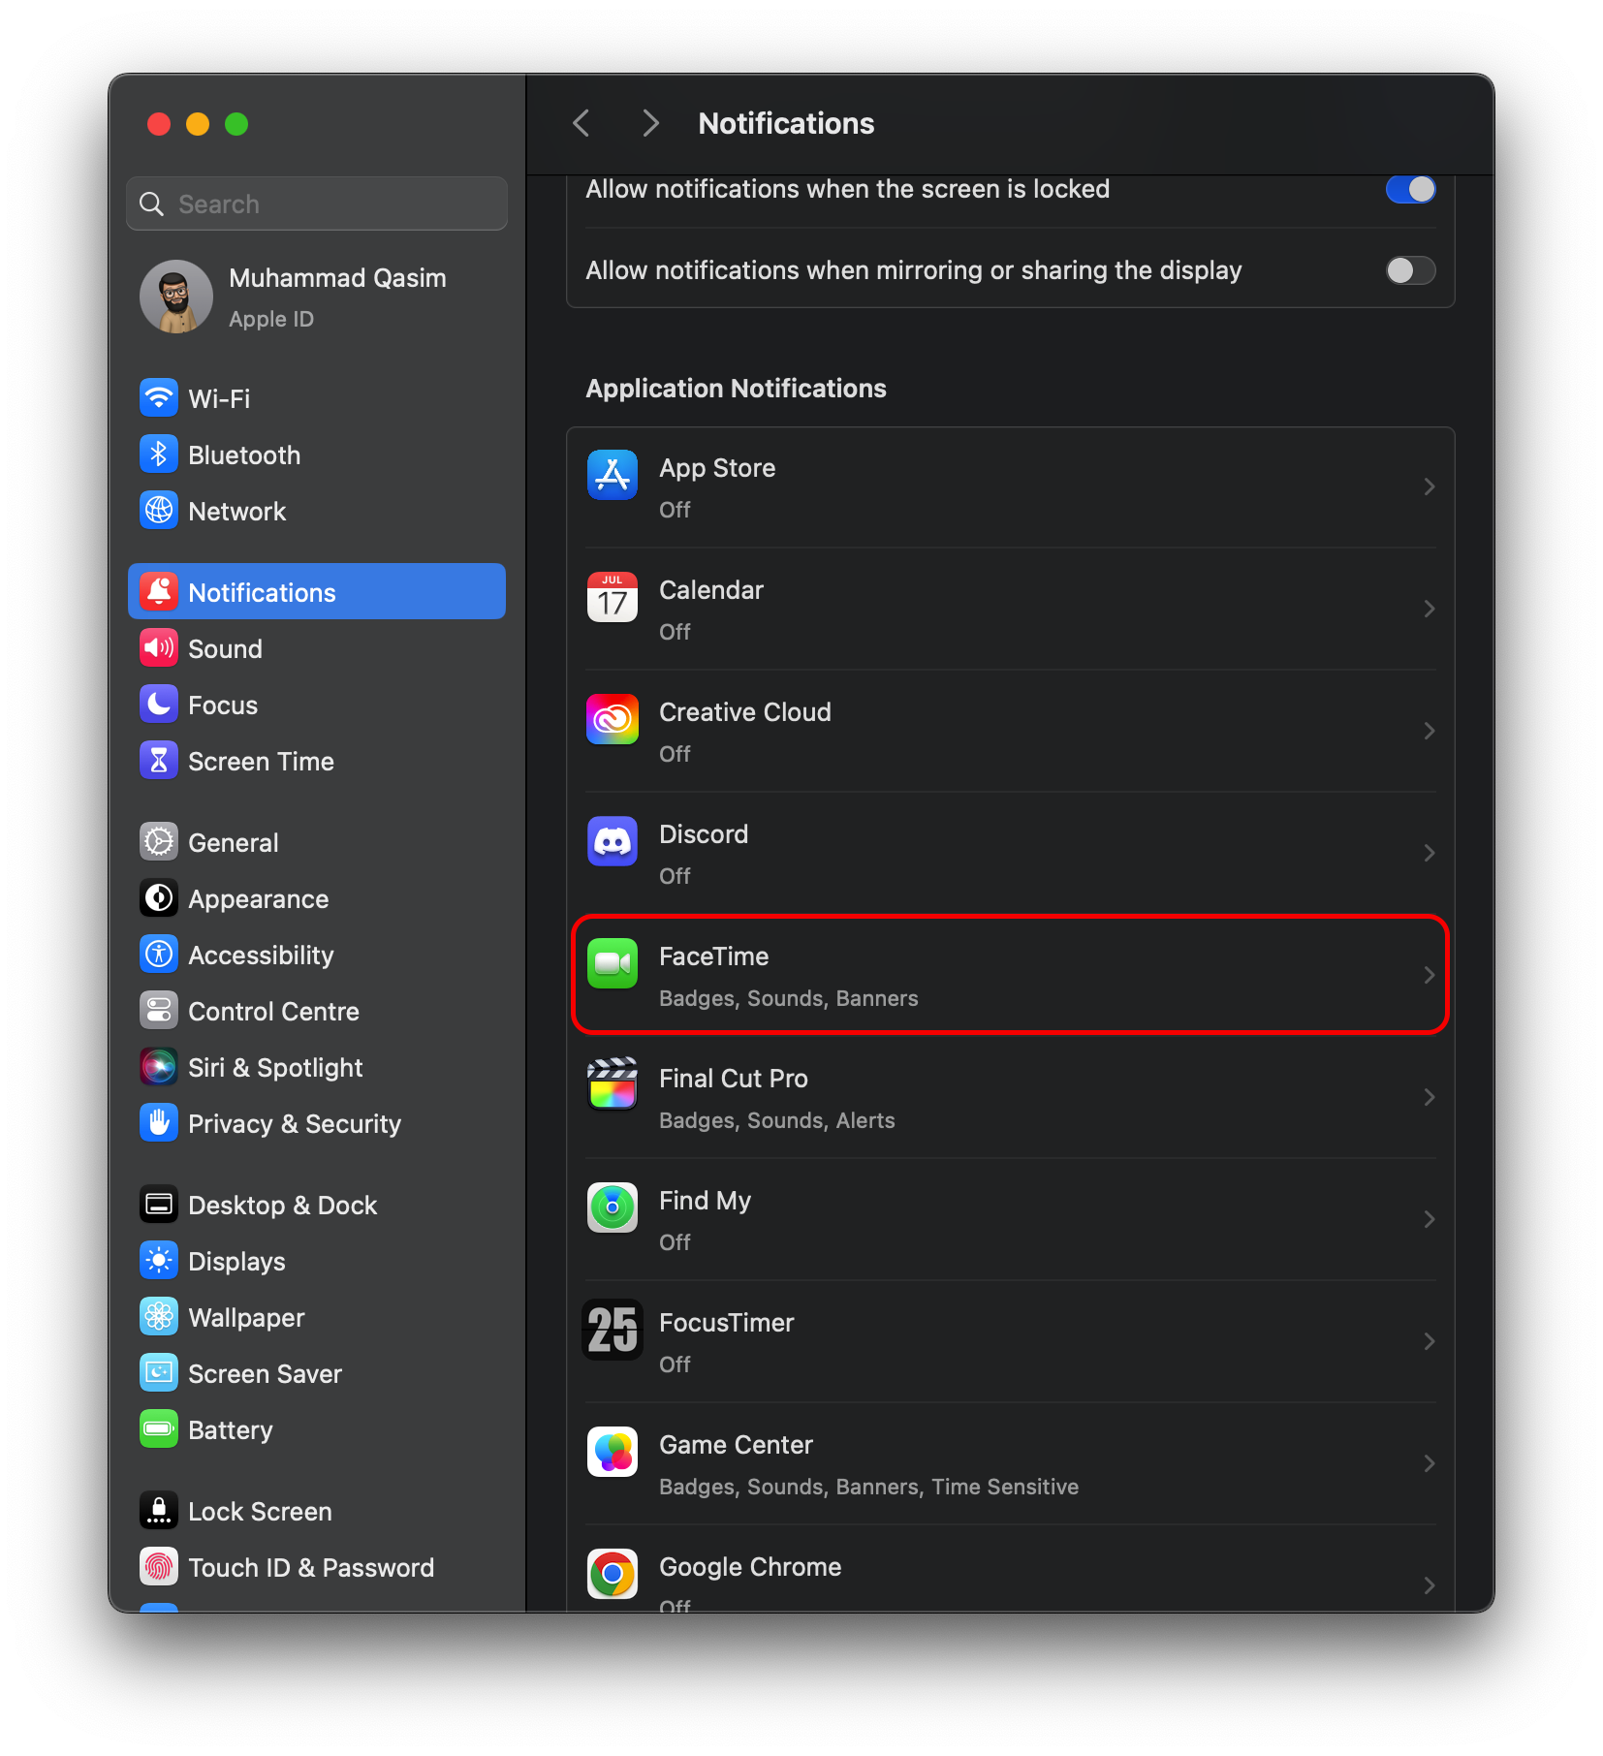
Task: Click the App Store icon
Action: tap(612, 475)
